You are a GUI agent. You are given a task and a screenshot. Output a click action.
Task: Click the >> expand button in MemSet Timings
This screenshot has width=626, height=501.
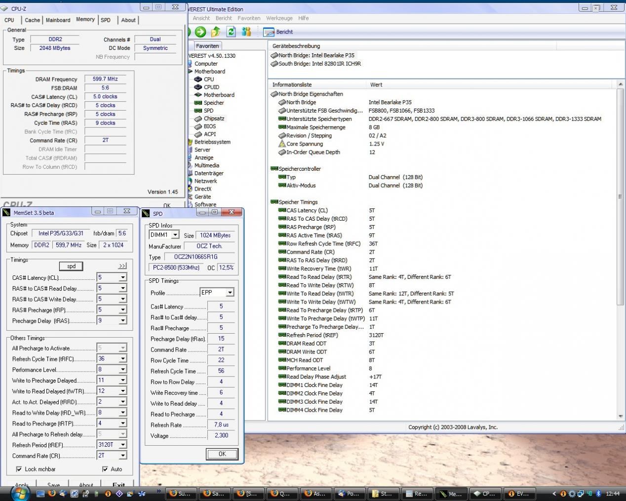click(122, 266)
